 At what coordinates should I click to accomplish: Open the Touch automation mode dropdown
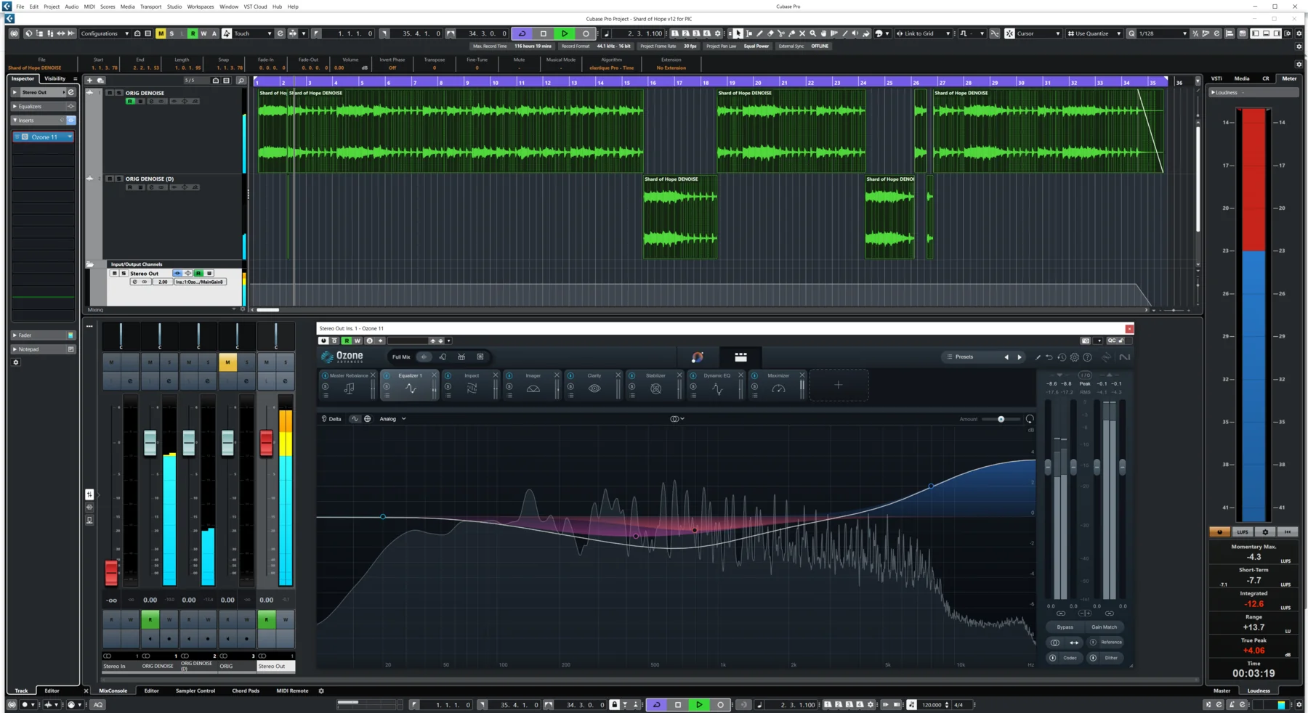[253, 33]
